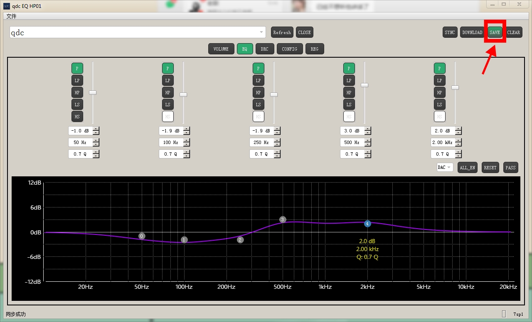Open the CONFIG tab
Viewport: 532px width, 322px height.
pyautogui.click(x=289, y=49)
